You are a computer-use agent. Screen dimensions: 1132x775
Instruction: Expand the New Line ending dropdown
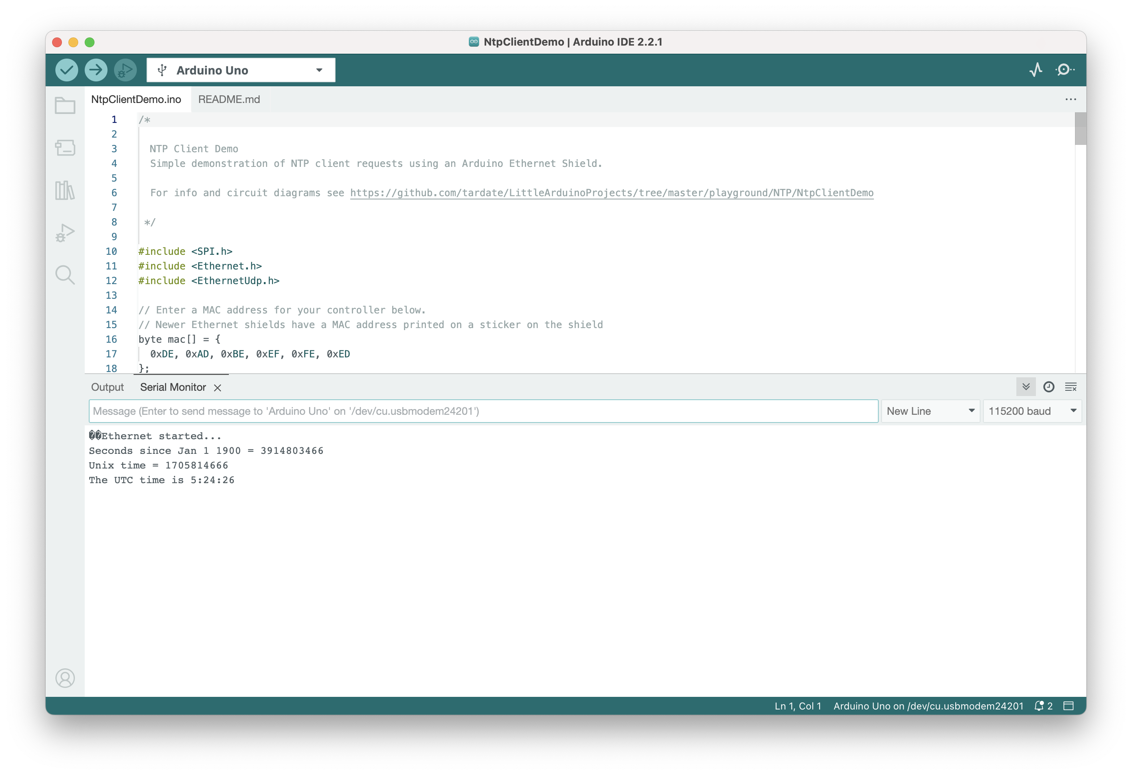point(930,412)
